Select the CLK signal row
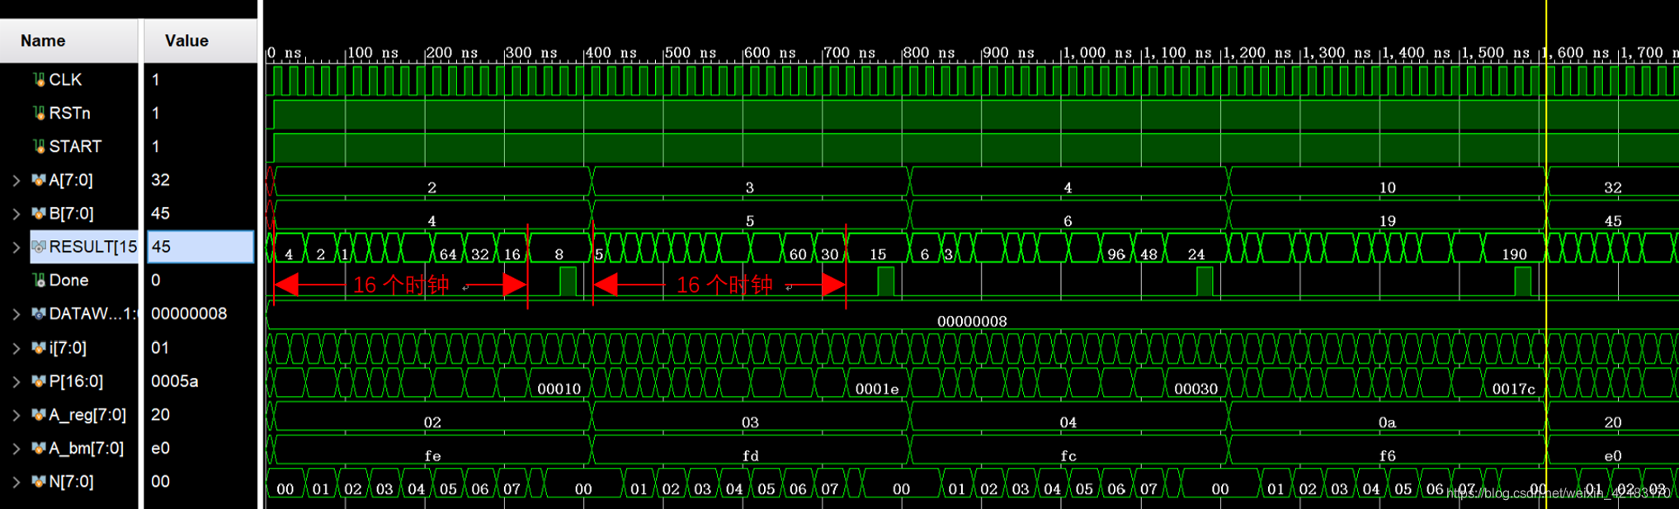The width and height of the screenshot is (1679, 509). point(69,79)
